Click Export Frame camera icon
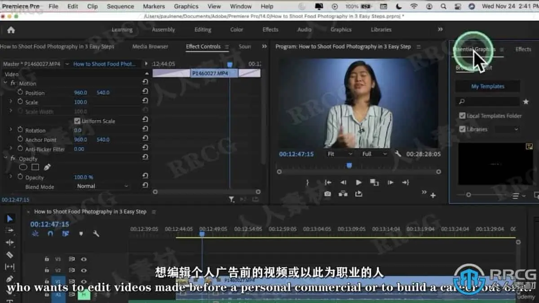 tap(328, 194)
